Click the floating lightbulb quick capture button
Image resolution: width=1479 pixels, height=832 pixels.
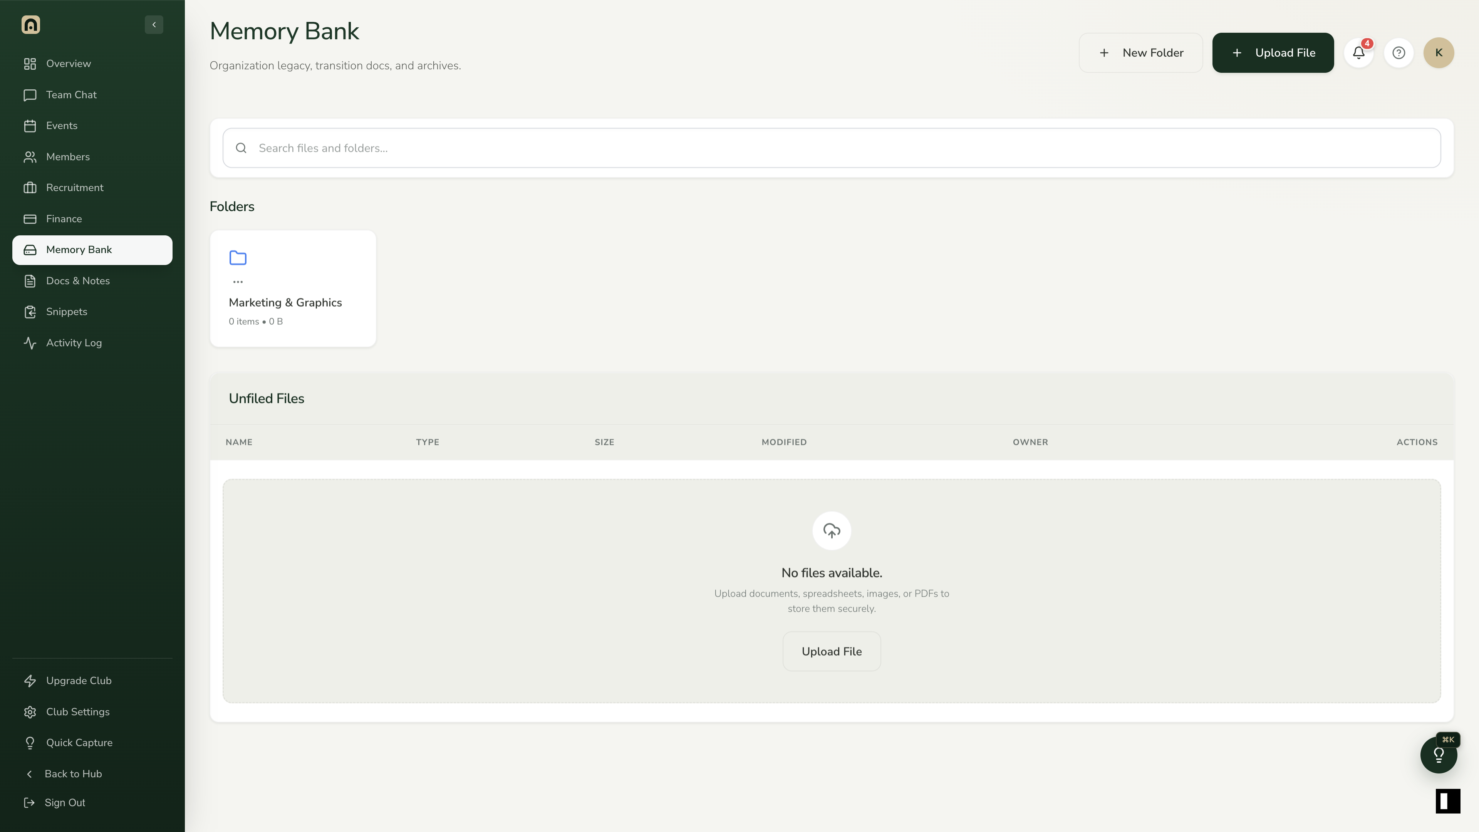coord(1438,755)
